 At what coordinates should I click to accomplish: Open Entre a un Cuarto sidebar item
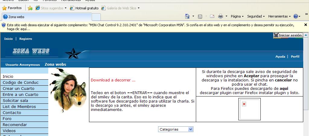24,95
